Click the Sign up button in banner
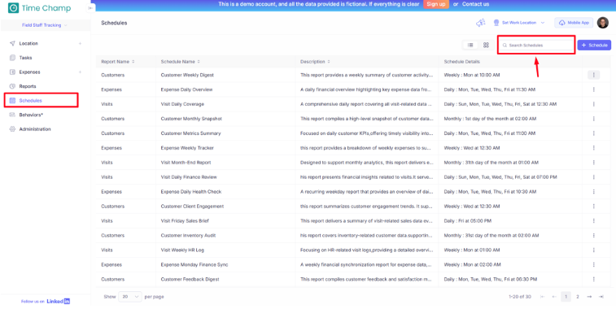 (436, 4)
